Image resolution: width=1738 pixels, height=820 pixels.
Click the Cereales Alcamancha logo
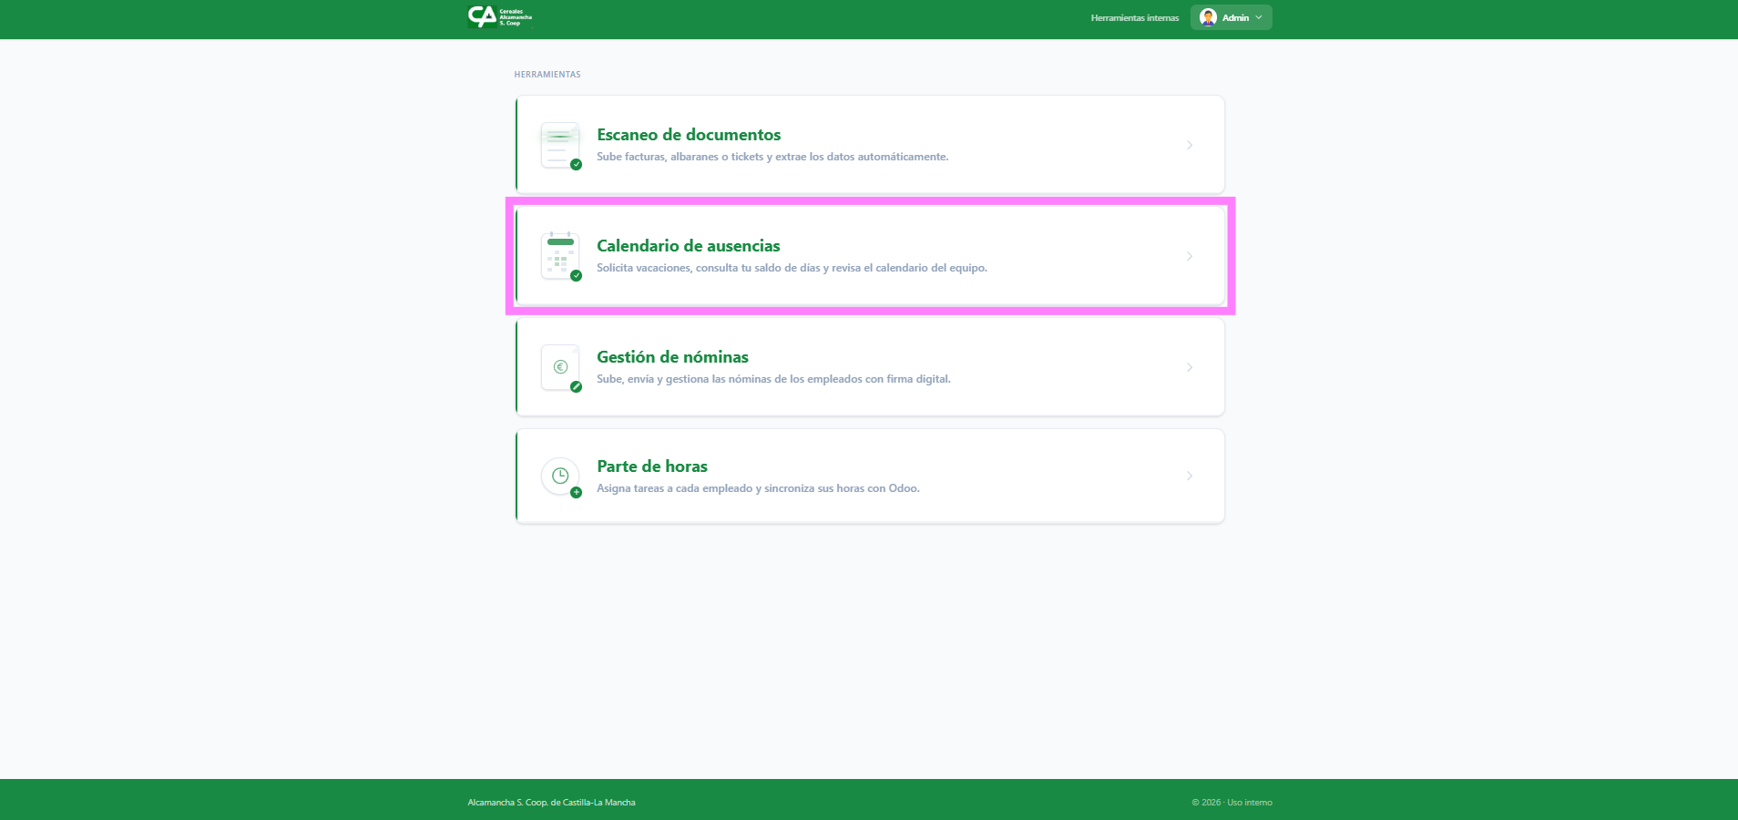pos(499,17)
